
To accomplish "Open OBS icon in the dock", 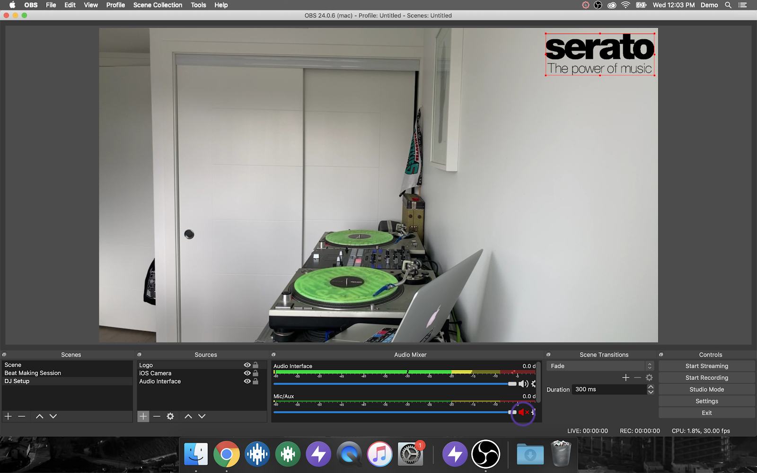I will [x=486, y=454].
